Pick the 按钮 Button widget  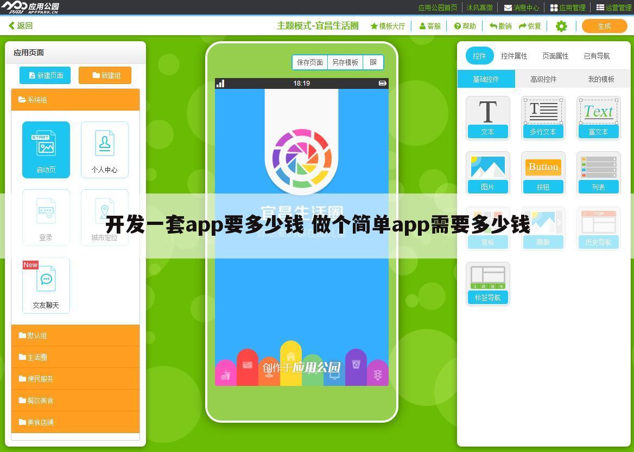coord(543,173)
